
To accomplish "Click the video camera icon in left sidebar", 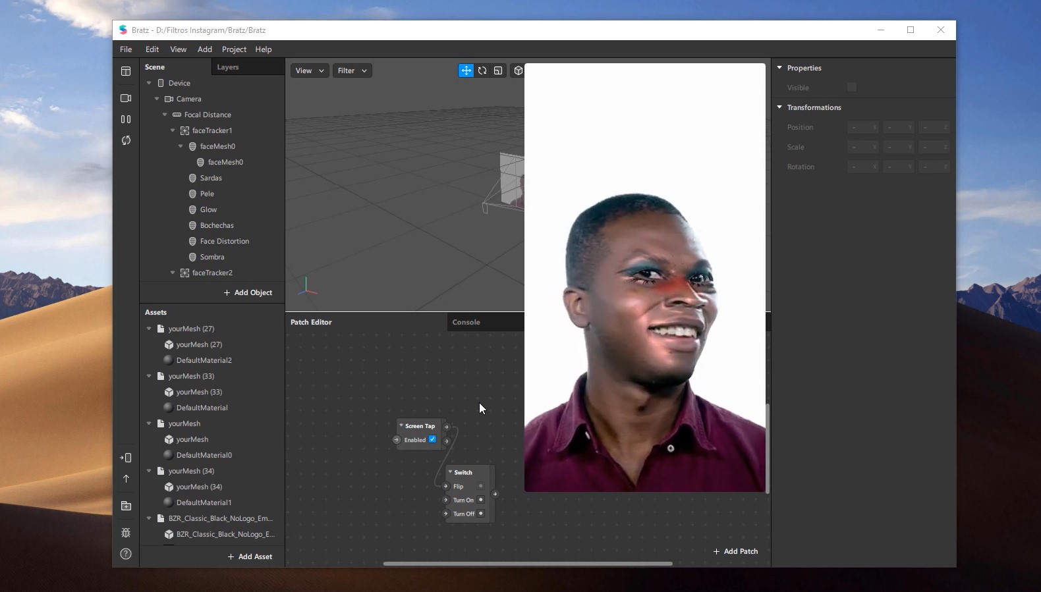I will coord(126,98).
